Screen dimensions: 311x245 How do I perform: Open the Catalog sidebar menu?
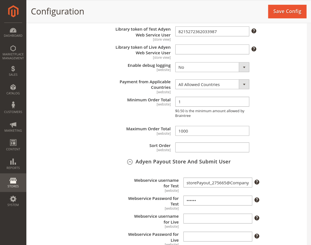pos(13,89)
